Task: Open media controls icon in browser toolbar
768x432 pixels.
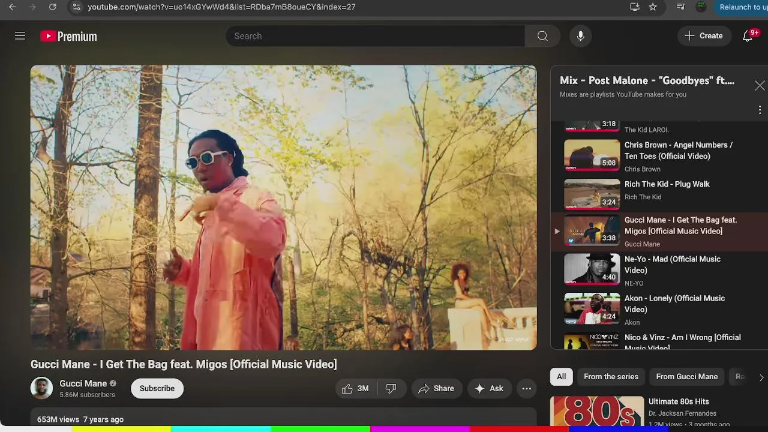Action: click(680, 7)
